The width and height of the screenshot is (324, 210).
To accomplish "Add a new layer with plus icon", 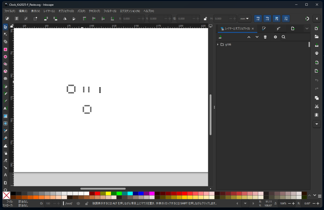I will 220,37.
